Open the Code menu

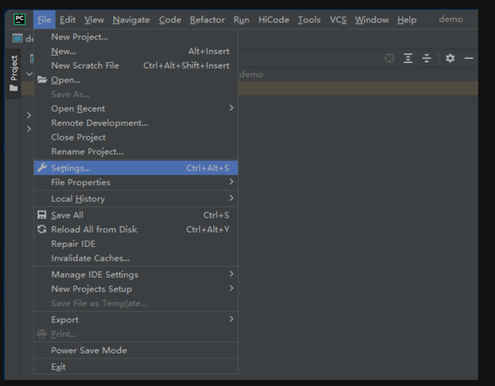tap(170, 20)
